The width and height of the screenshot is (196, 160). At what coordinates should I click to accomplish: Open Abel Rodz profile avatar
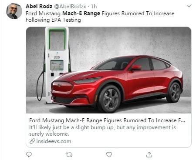14,11
